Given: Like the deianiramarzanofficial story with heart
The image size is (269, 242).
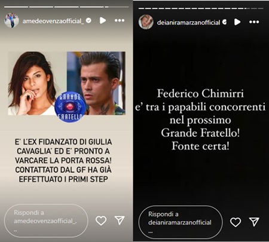Looking at the screenshot, I should coord(236,222).
